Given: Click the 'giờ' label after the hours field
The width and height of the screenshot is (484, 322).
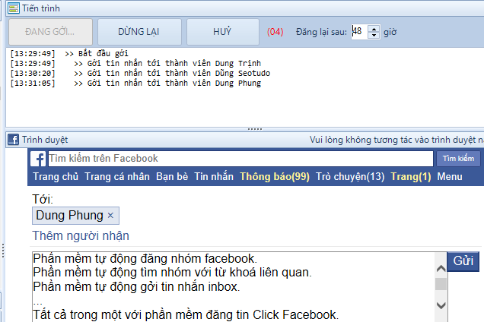Looking at the screenshot, I should click(x=390, y=32).
